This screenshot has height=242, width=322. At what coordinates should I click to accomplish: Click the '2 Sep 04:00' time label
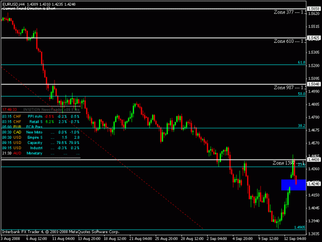(x=217, y=239)
